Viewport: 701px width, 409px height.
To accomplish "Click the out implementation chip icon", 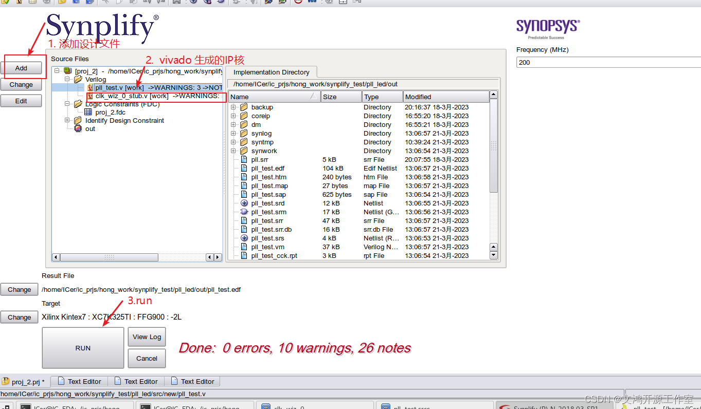I will [x=78, y=129].
